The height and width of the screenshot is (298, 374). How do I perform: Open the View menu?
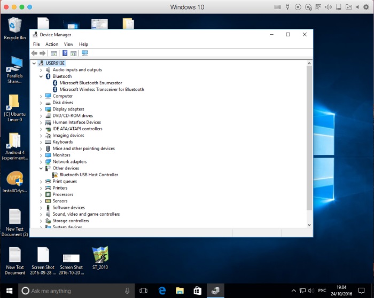click(68, 44)
